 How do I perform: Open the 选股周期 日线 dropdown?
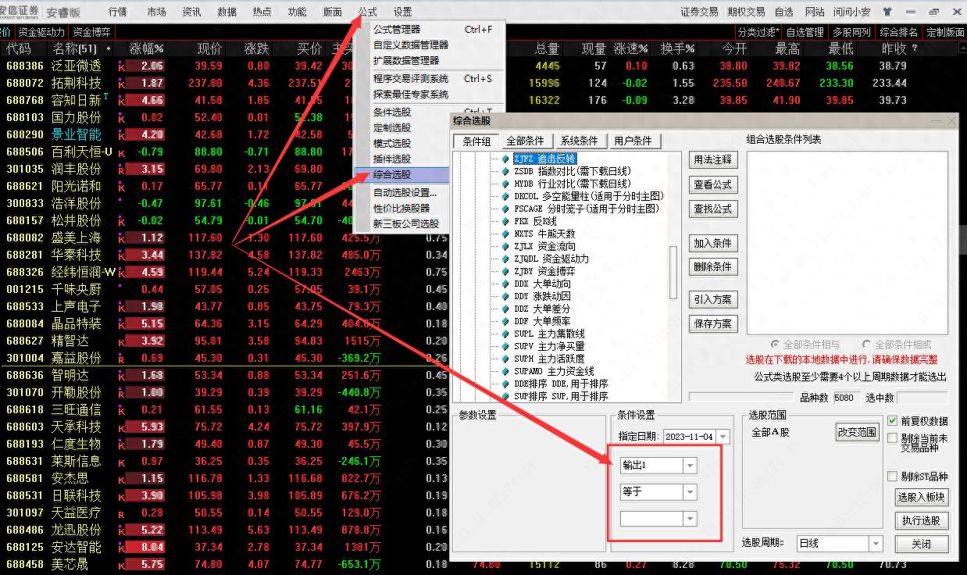click(x=875, y=543)
